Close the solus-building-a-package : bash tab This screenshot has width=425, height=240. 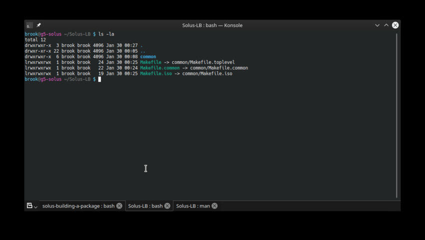coord(119,206)
